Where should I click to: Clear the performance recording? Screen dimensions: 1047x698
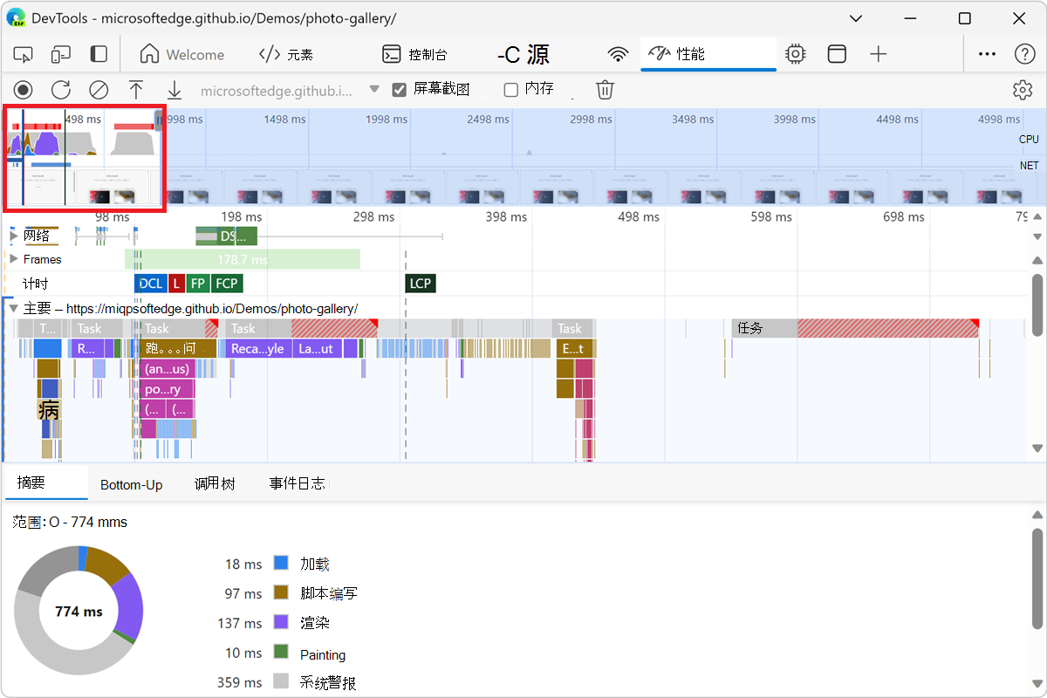[99, 89]
